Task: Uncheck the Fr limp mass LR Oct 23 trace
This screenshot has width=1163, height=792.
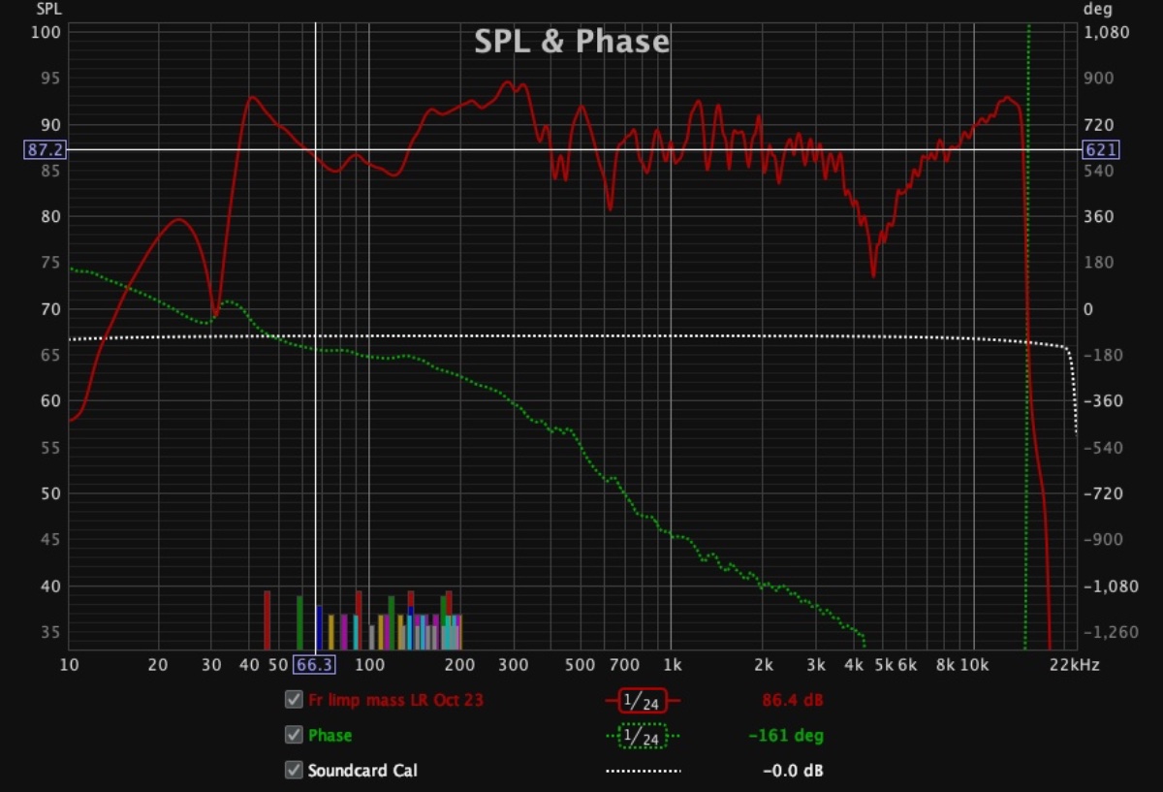Action: (x=293, y=700)
